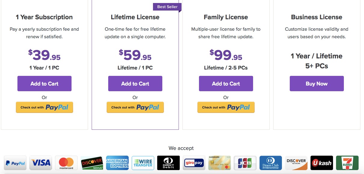
Task: Click the Ukash payment icon
Action: (x=322, y=163)
